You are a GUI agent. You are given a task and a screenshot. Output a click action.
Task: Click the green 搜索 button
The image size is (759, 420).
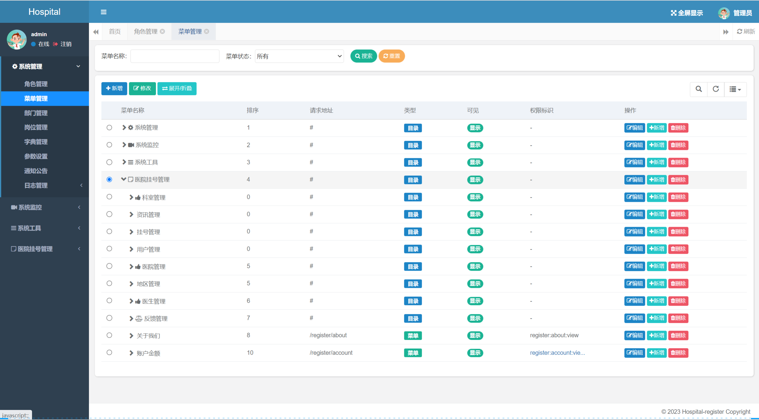click(x=363, y=56)
